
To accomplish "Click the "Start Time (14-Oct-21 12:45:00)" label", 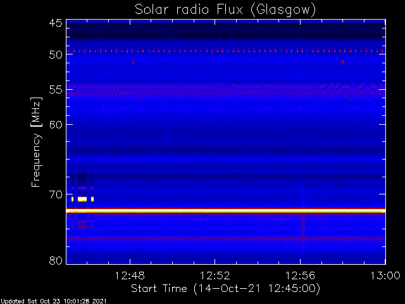I will (x=225, y=288).
